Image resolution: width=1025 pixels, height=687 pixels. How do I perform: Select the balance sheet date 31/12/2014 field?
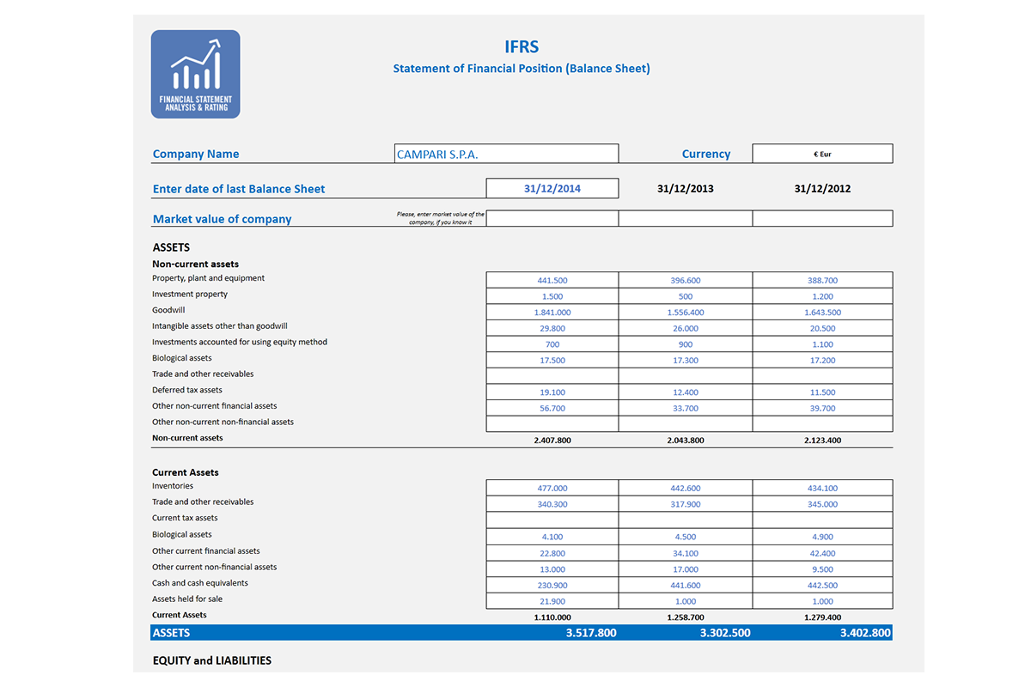point(552,188)
